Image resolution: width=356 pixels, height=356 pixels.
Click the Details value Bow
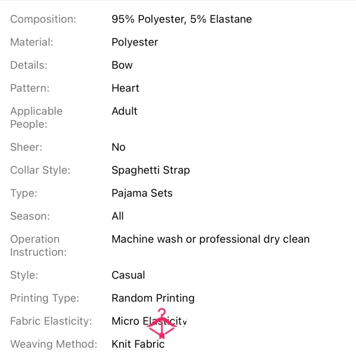point(122,65)
